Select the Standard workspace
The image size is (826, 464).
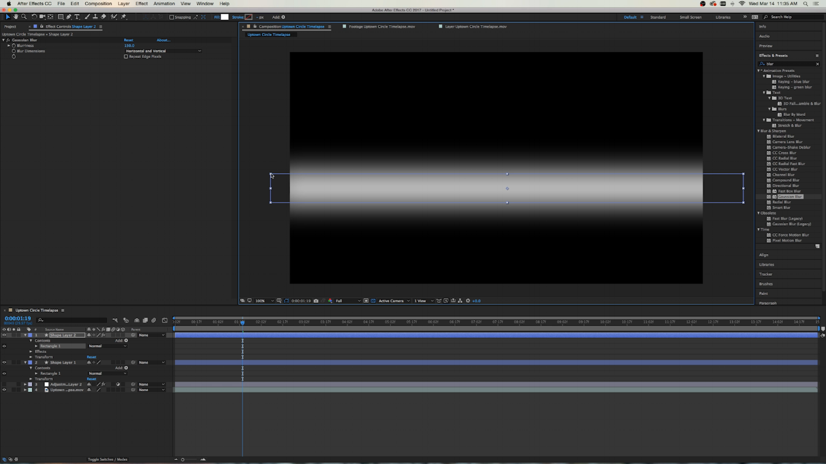point(658,17)
